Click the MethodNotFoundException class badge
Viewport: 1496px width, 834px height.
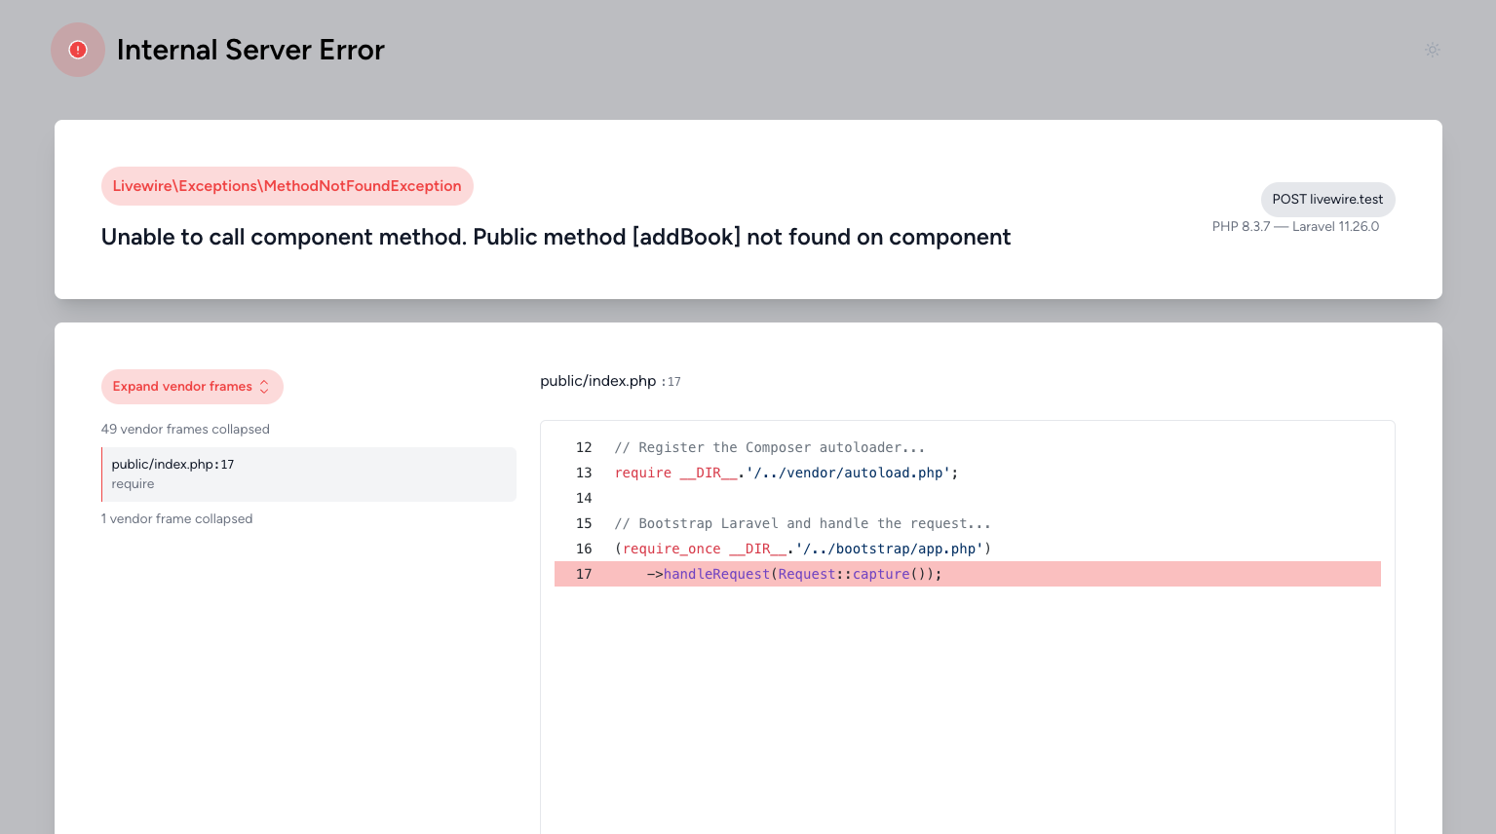click(x=288, y=186)
